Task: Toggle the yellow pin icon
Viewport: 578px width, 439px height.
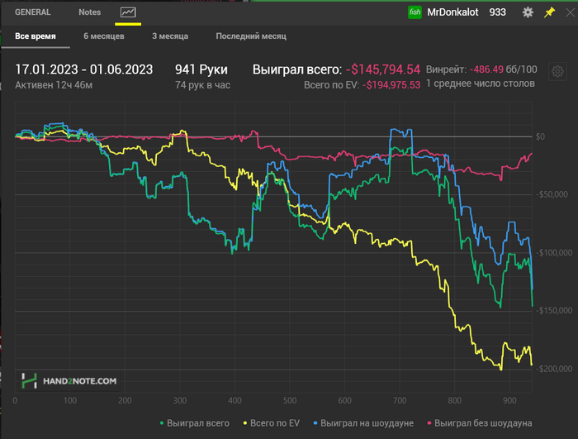Action: (x=549, y=12)
